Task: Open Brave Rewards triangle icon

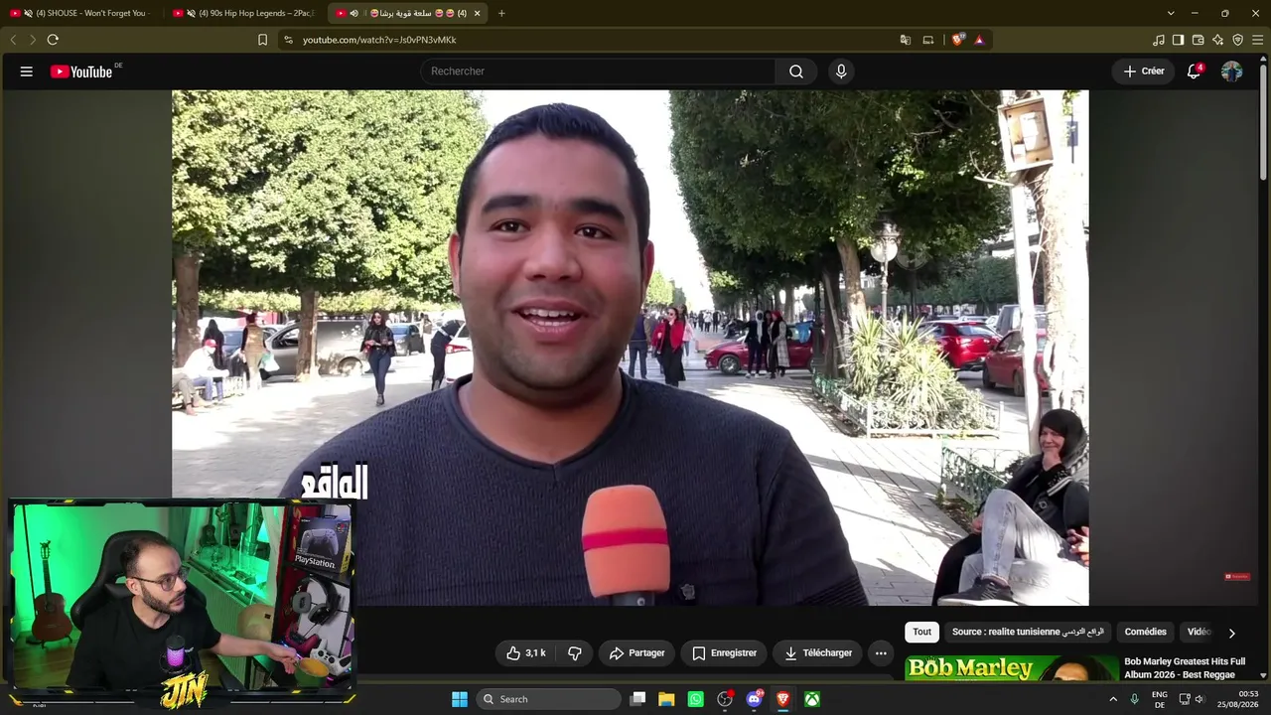Action: pyautogui.click(x=979, y=40)
